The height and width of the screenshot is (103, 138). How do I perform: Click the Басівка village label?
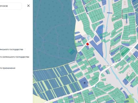[x=107, y=66]
